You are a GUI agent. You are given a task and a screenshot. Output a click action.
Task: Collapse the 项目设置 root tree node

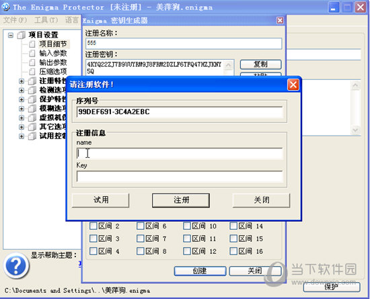(x=11, y=36)
